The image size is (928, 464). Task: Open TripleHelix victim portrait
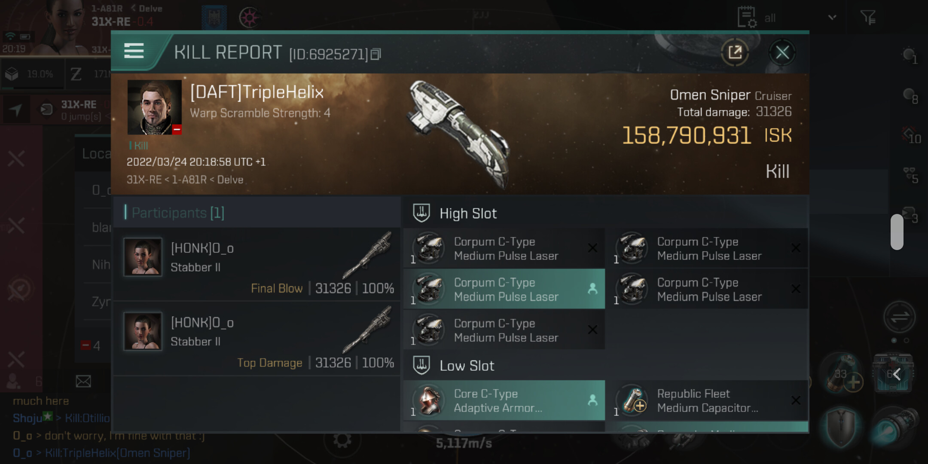click(154, 107)
